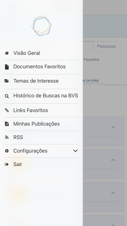
Task: Click the sign-out icon beside Sair
Action: point(7,164)
